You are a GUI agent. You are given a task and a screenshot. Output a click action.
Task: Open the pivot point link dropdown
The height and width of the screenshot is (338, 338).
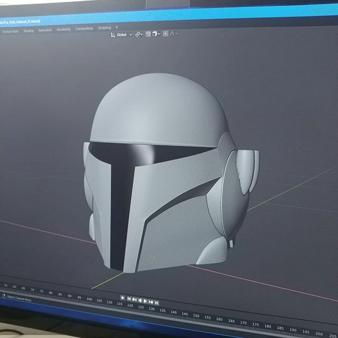(x=139, y=34)
